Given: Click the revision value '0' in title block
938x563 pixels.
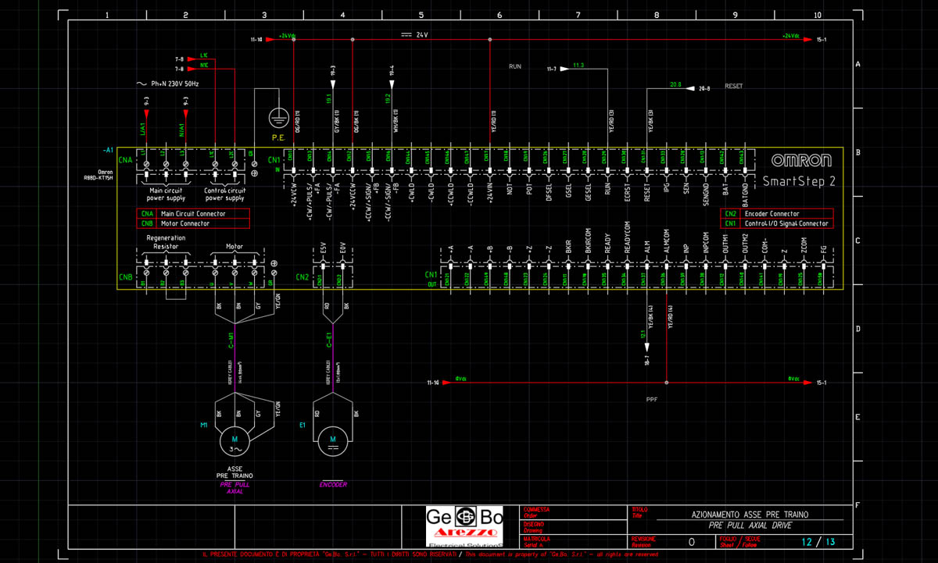Looking at the screenshot, I should point(691,541).
